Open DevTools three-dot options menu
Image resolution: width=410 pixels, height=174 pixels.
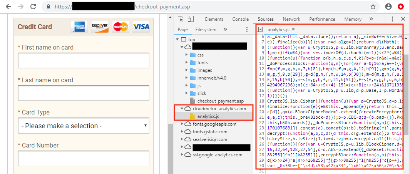(x=391, y=19)
